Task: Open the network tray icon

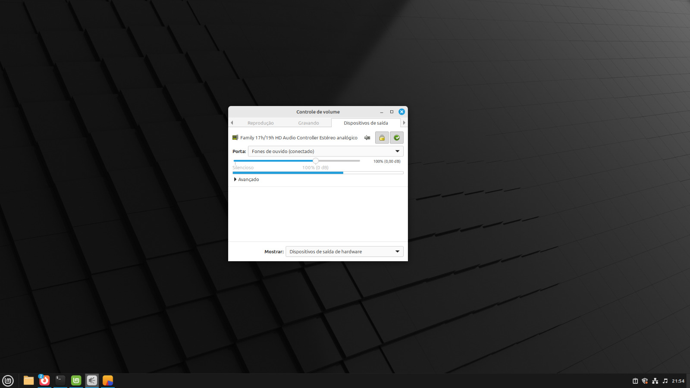Action: [x=655, y=381]
